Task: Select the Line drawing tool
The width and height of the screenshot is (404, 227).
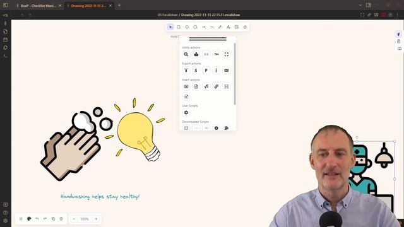Action: tap(212, 27)
